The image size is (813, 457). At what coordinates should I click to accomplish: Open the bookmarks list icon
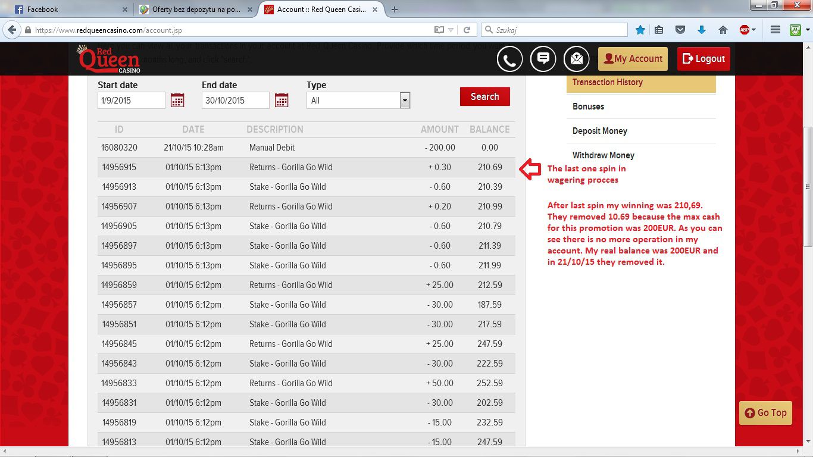click(x=659, y=30)
